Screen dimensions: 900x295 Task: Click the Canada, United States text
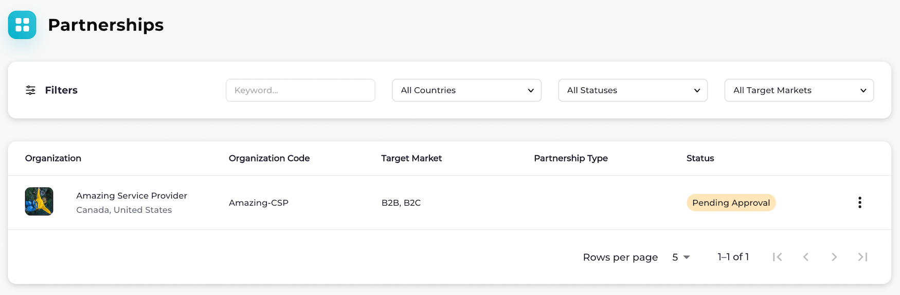[124, 210]
